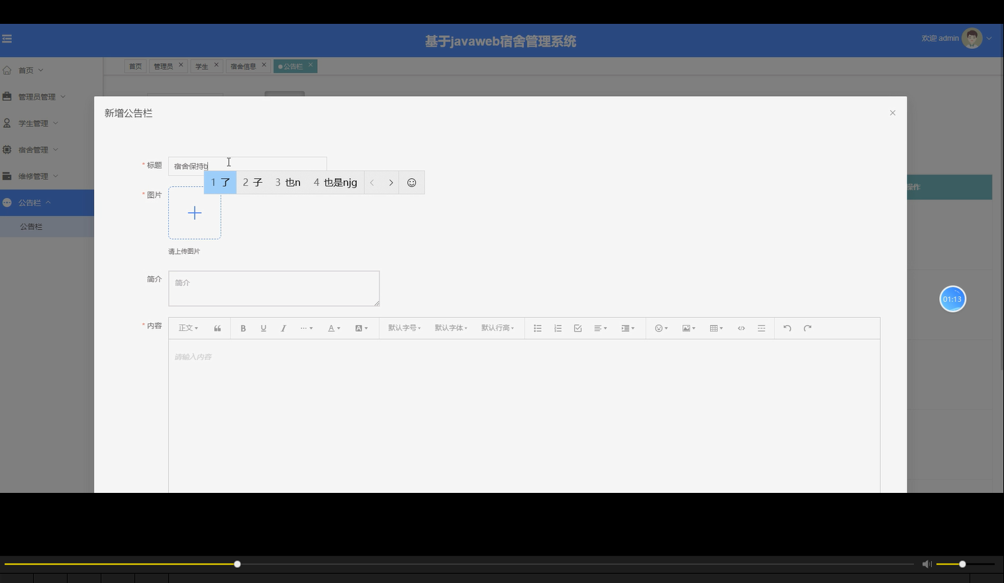Toggle the checklist (todo list) formatting
This screenshot has width=1004, height=583.
coord(577,328)
